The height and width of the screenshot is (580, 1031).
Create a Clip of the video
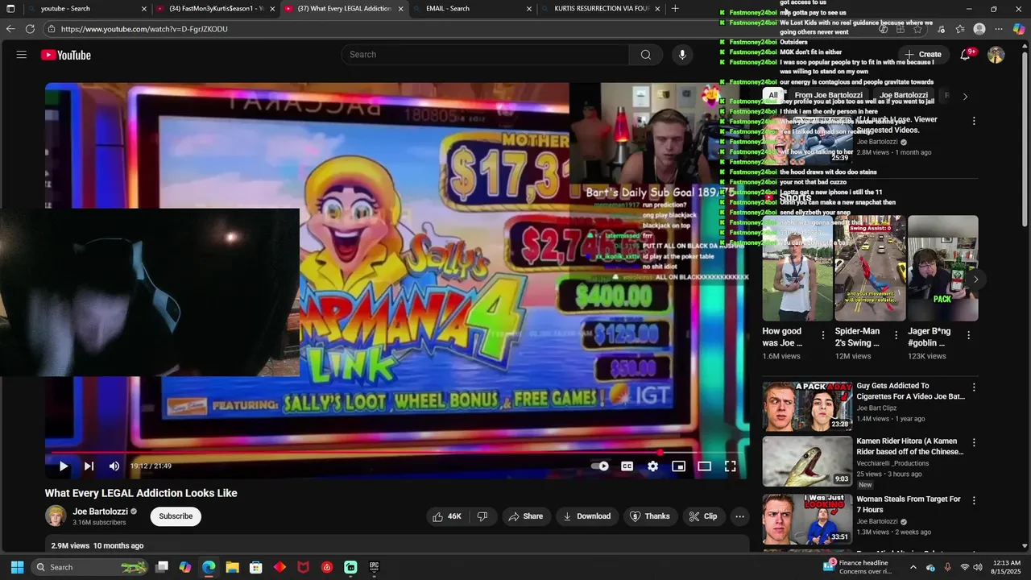click(702, 516)
